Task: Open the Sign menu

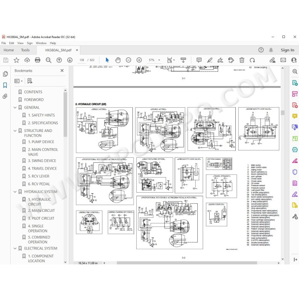Action: point(29,43)
